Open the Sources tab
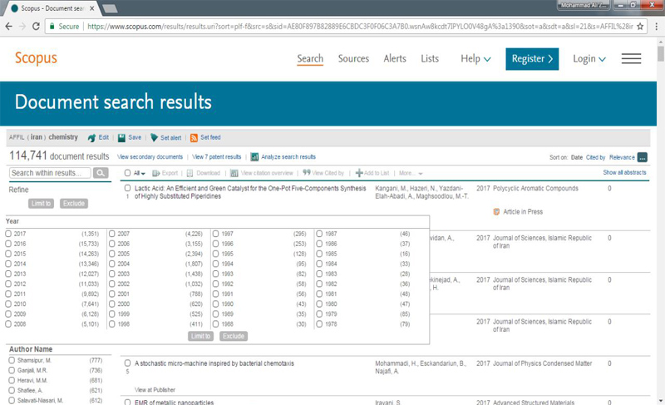The image size is (665, 405). (353, 58)
